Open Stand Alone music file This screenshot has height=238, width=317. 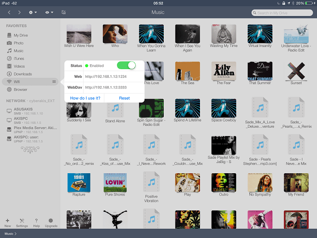coord(115,112)
